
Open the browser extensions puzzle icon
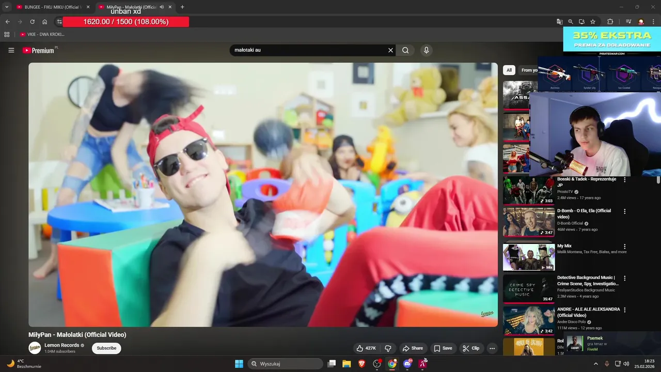coord(610,22)
